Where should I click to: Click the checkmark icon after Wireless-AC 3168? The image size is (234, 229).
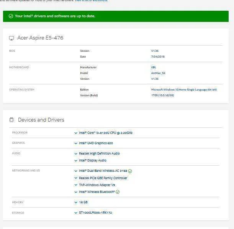click(130, 171)
